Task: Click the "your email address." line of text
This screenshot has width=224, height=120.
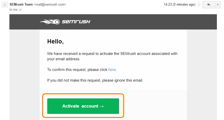Action: pyautogui.click(x=64, y=59)
